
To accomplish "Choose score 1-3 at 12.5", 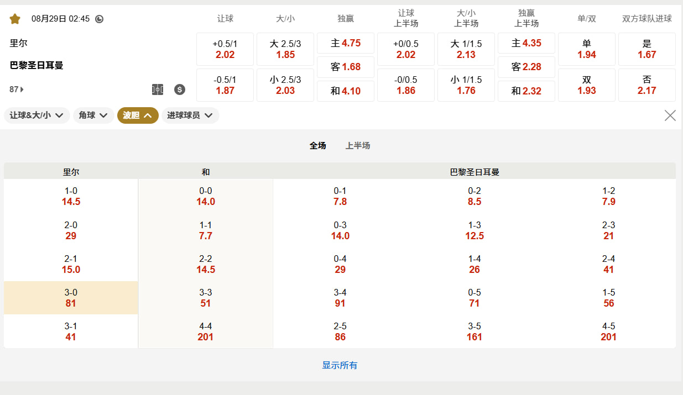I will [x=475, y=230].
